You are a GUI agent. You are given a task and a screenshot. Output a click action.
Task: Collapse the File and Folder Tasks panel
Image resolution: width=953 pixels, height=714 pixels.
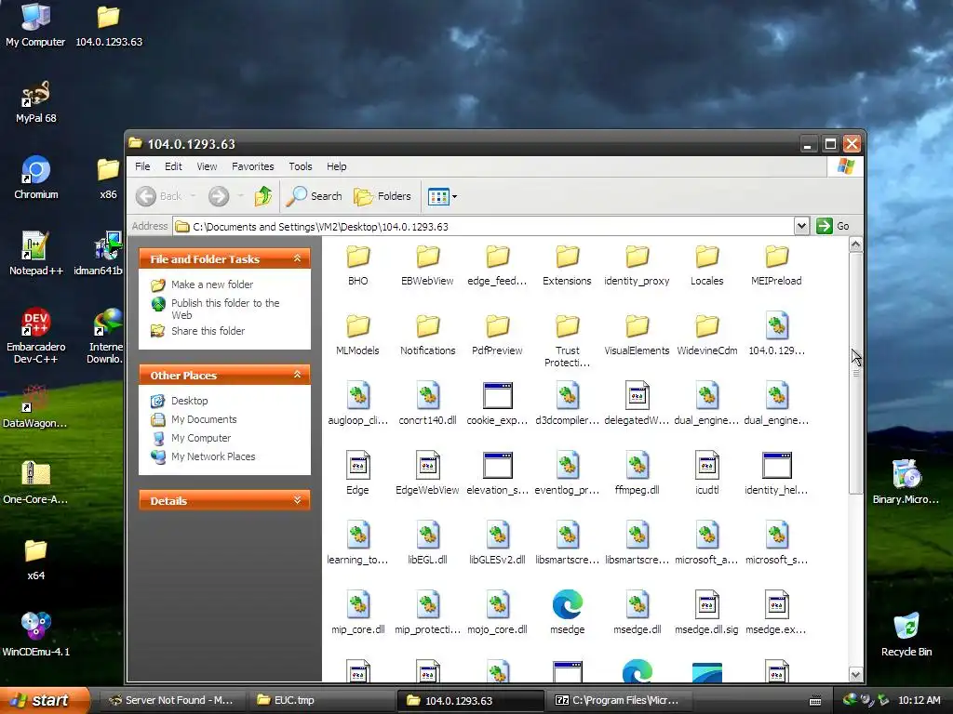[x=297, y=258]
